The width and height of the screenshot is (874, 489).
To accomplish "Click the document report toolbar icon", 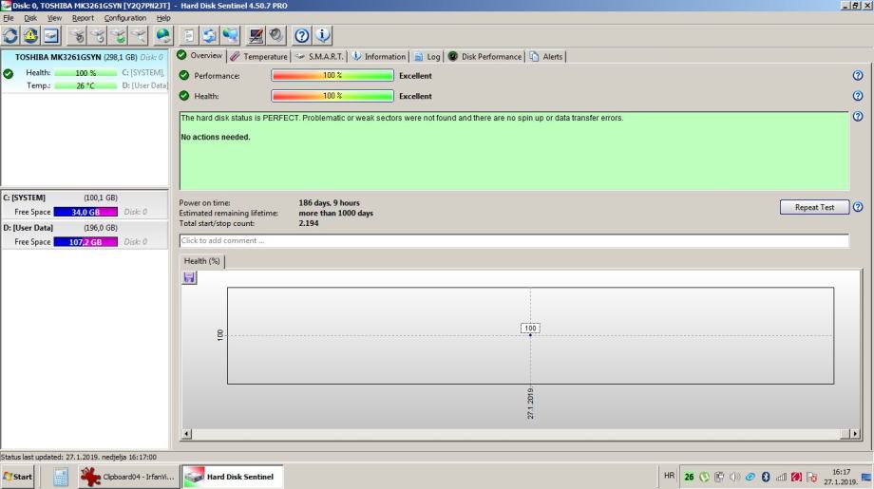I will coord(189,36).
